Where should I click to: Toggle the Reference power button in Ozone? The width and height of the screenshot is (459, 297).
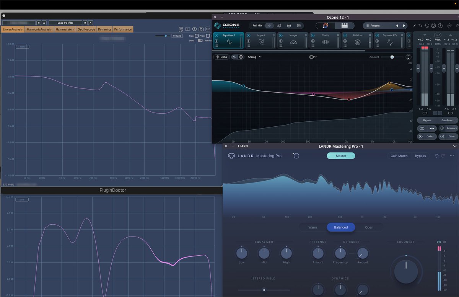(442, 128)
